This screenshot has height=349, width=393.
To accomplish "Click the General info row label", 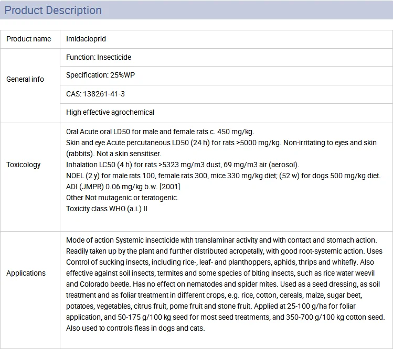I will tap(25, 79).
